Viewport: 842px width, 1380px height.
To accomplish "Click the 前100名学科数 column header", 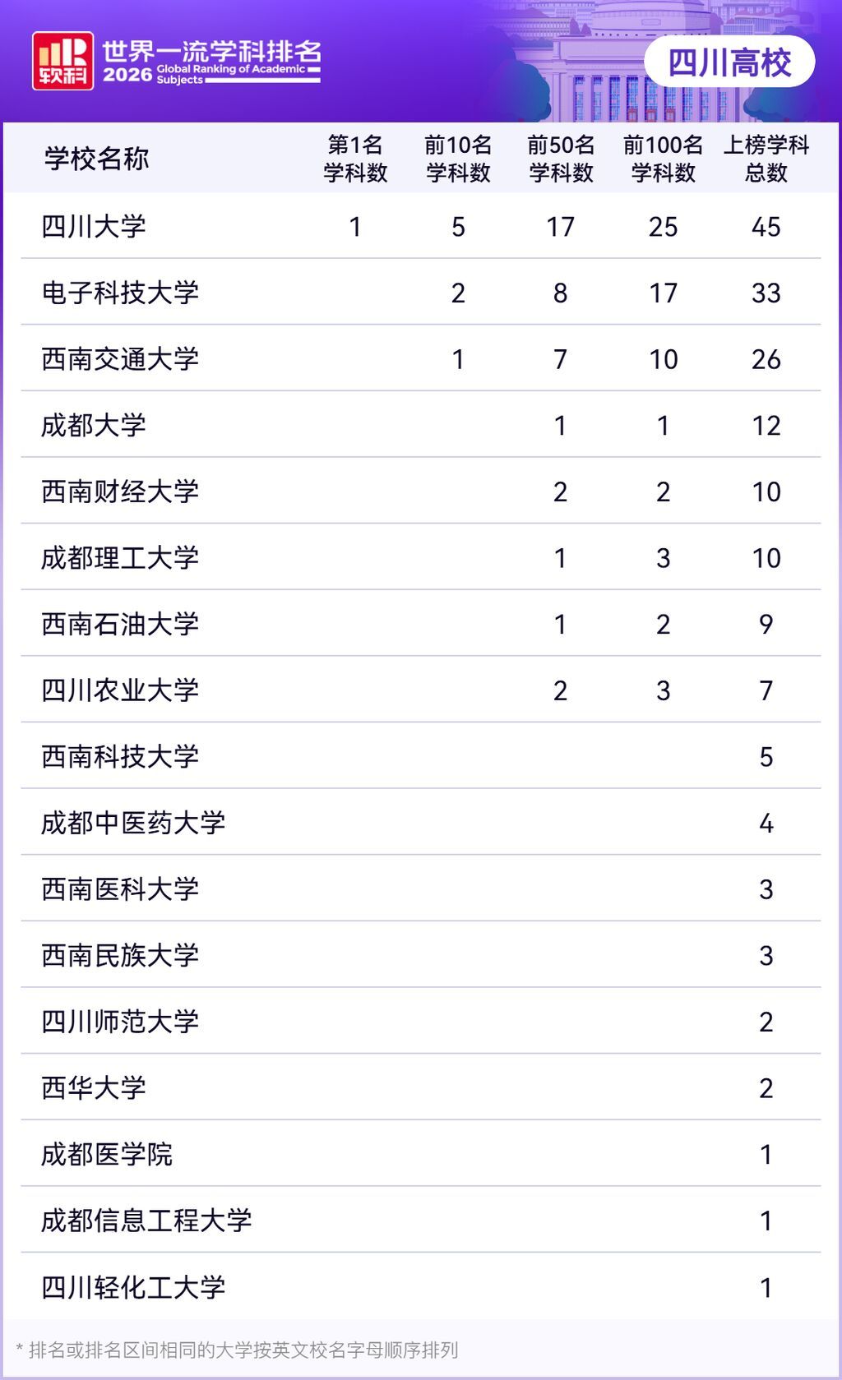I will (x=664, y=159).
